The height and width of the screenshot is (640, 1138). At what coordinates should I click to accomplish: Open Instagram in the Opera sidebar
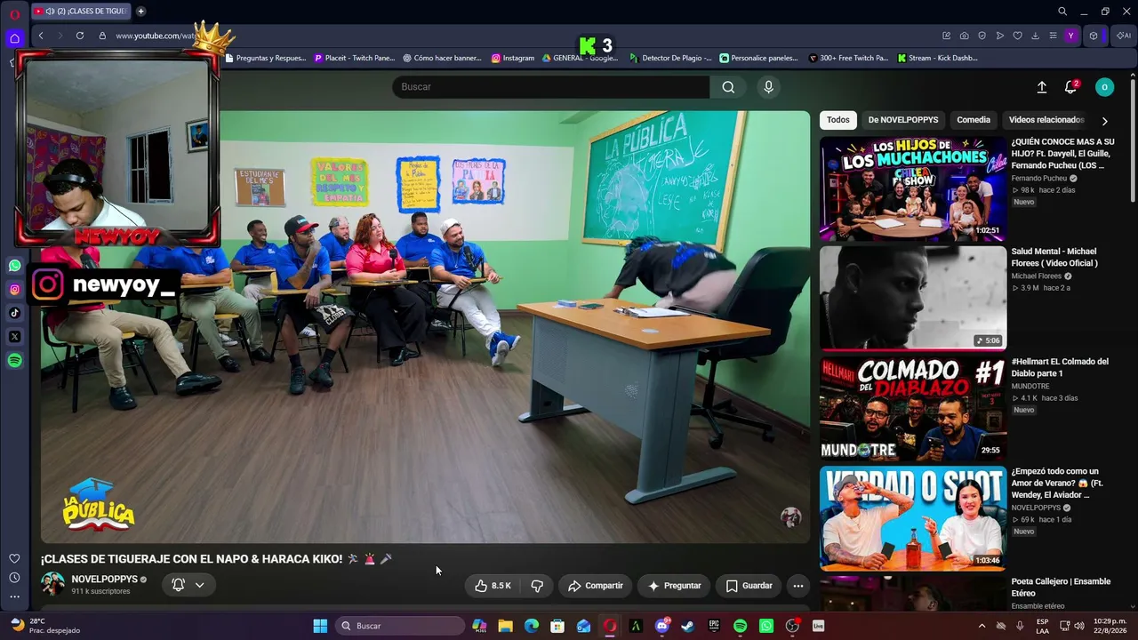[x=14, y=290]
